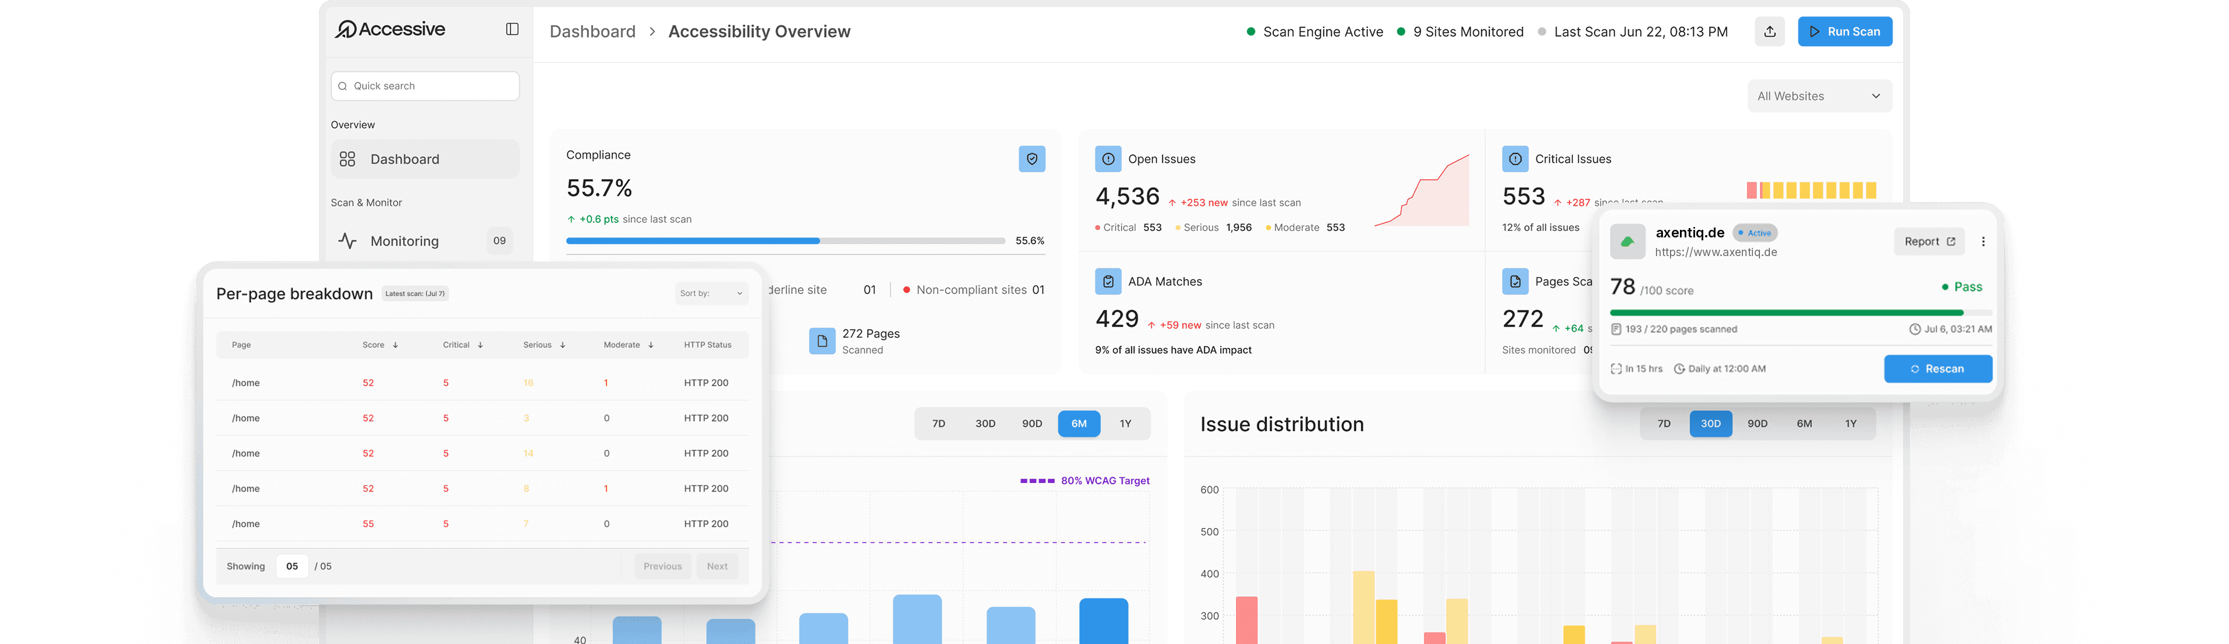Click the clock icon beside Jul 6 timestamp
The width and height of the screenshot is (2229, 644).
coord(1915,330)
